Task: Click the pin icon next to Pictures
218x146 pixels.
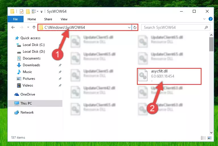Action: point(60,79)
